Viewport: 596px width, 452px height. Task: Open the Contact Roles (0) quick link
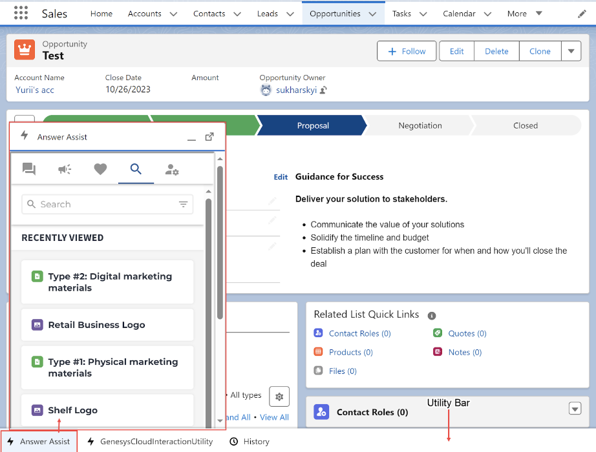point(360,333)
